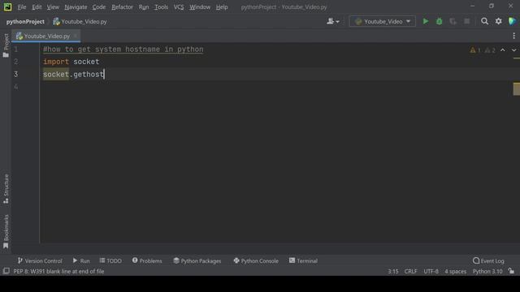Screen dimensions: 520x292
Task: Change 4 spaces indent setting
Action: coord(455,271)
